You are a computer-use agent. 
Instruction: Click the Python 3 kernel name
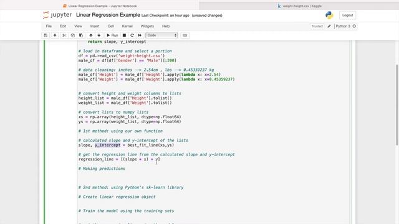[343, 26]
